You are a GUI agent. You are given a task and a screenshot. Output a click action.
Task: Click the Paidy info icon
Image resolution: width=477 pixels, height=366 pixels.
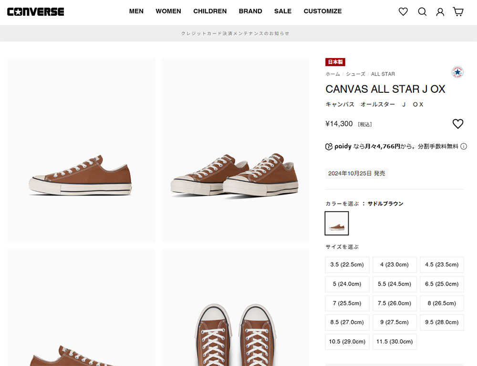tap(464, 147)
